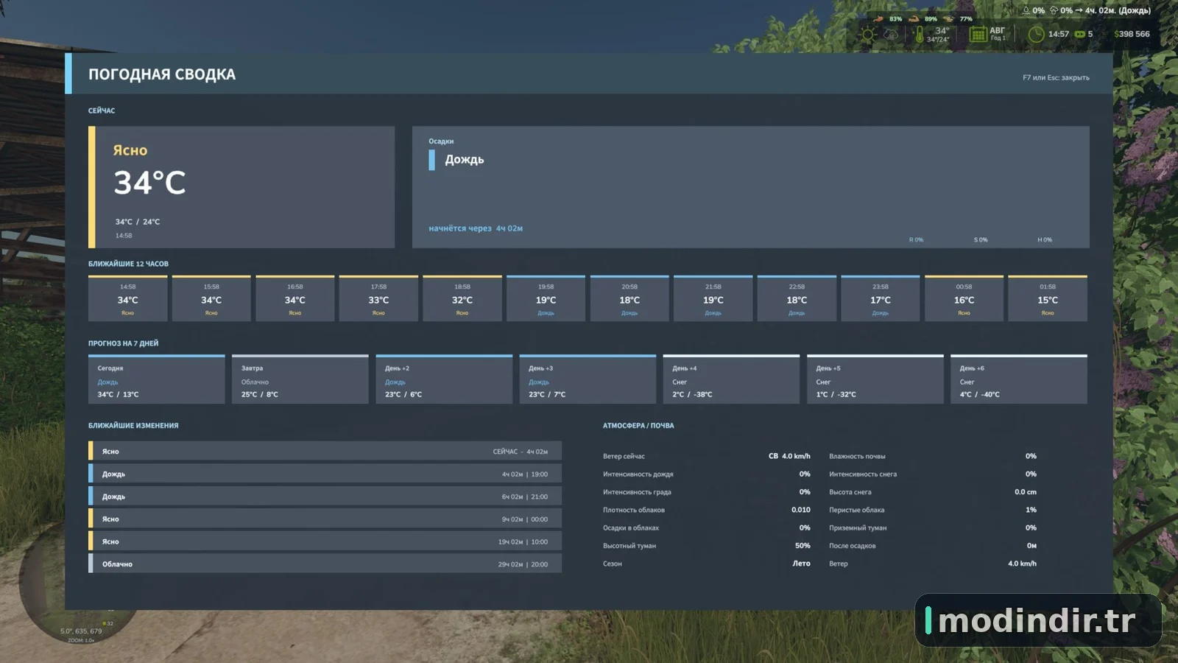
Task: Select the 15:58 hourly forecast card
Action: (211, 298)
